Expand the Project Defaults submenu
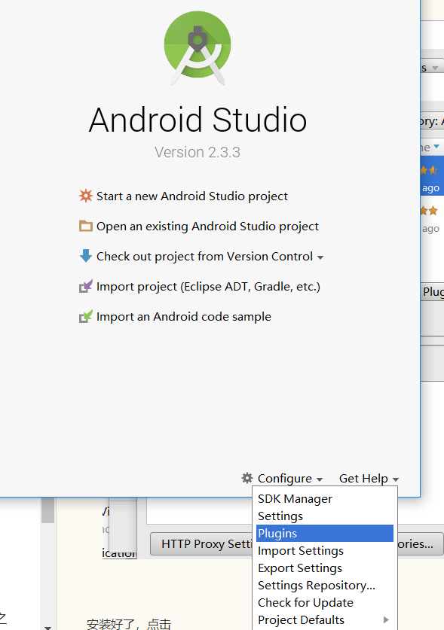The height and width of the screenshot is (630, 444). click(325, 619)
